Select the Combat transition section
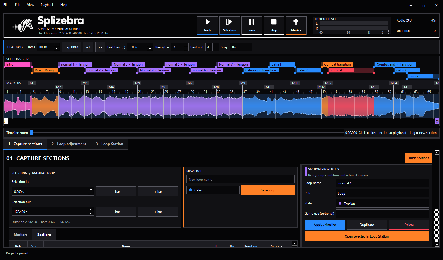 click(338, 64)
